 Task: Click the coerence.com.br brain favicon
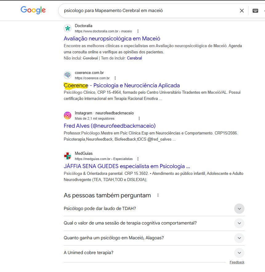67,75
